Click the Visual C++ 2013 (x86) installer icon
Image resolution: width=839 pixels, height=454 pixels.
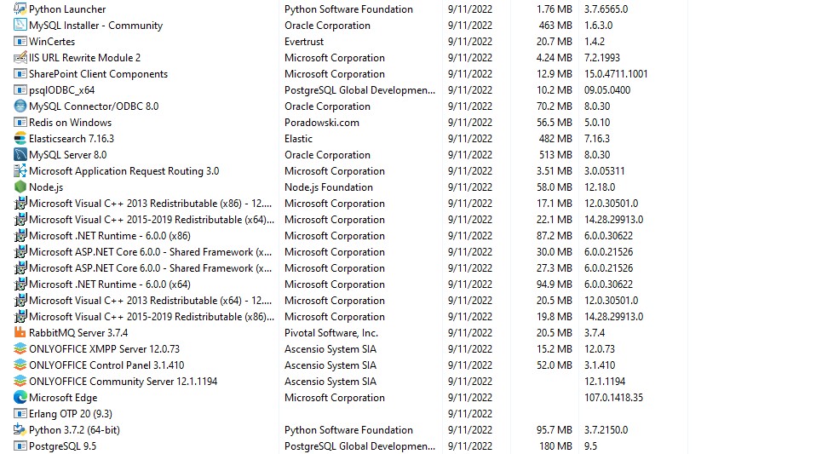click(20, 203)
